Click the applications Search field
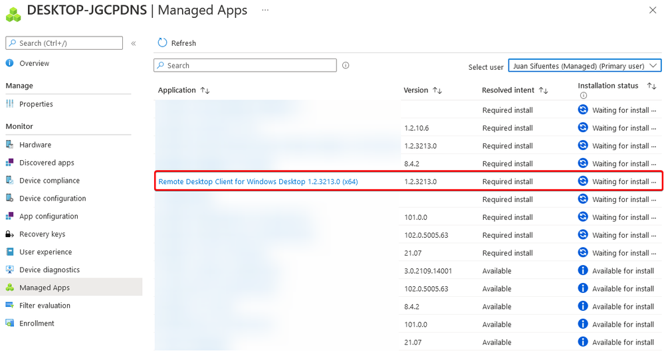The image size is (664, 356). 245,65
